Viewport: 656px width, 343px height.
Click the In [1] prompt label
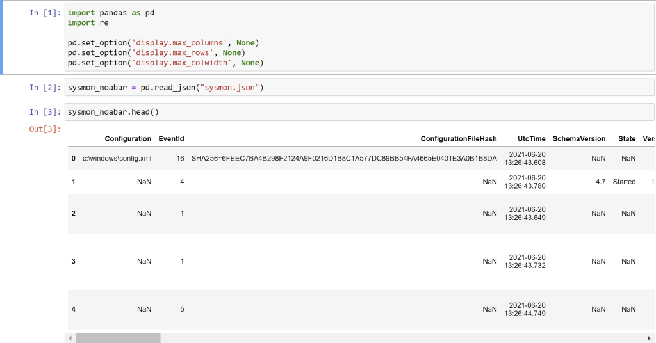(x=45, y=13)
